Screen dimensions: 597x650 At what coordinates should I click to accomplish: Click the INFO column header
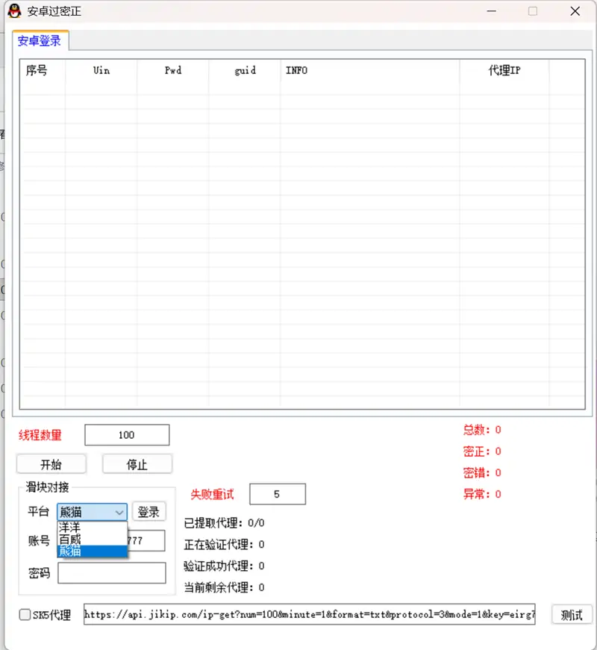click(x=297, y=70)
